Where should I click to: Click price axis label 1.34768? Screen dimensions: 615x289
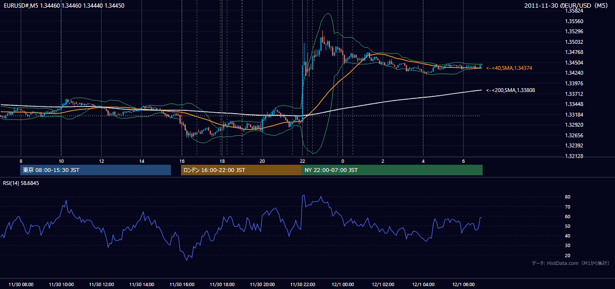(575, 52)
